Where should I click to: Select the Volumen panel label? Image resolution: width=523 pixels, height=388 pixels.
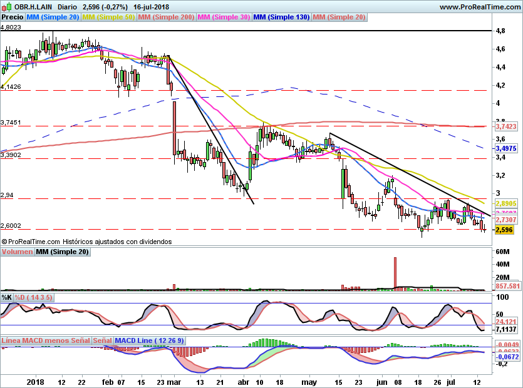click(17, 252)
